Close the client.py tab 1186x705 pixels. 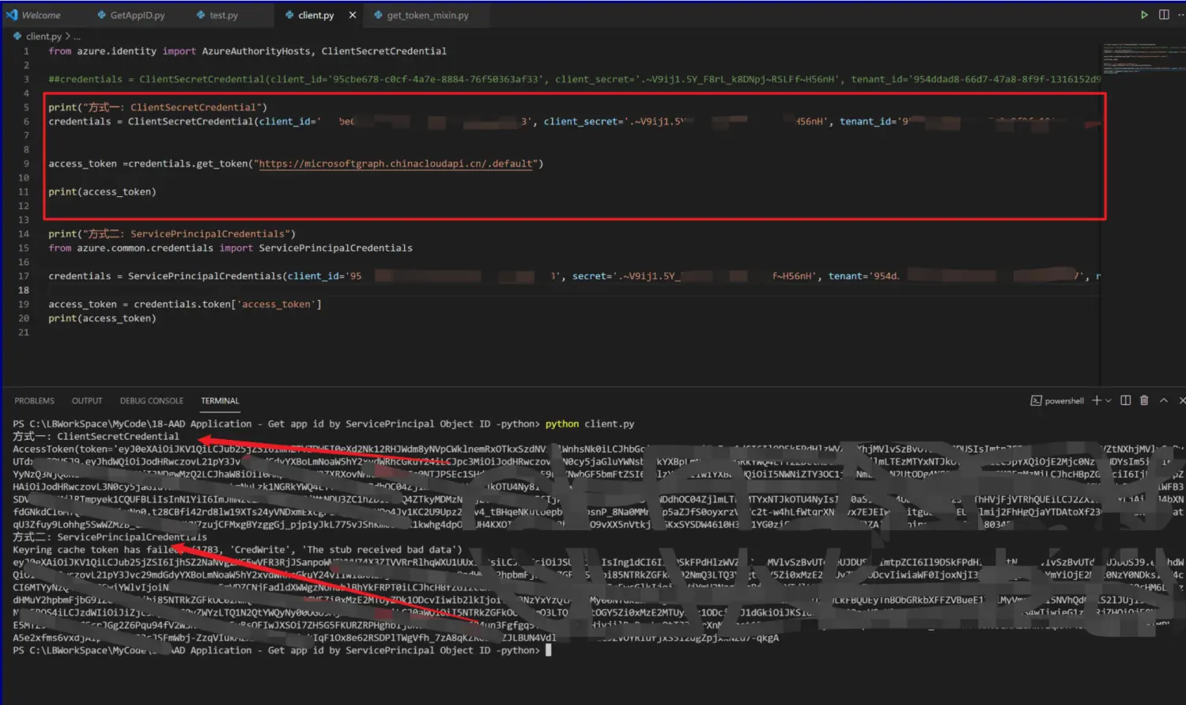353,15
